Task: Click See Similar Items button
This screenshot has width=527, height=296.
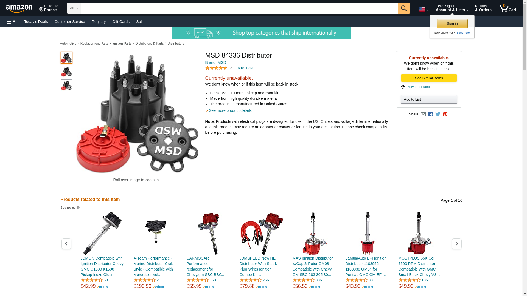Action: (x=429, y=78)
